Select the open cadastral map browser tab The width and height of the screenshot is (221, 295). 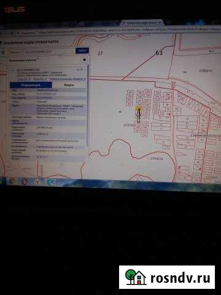pos(141,23)
